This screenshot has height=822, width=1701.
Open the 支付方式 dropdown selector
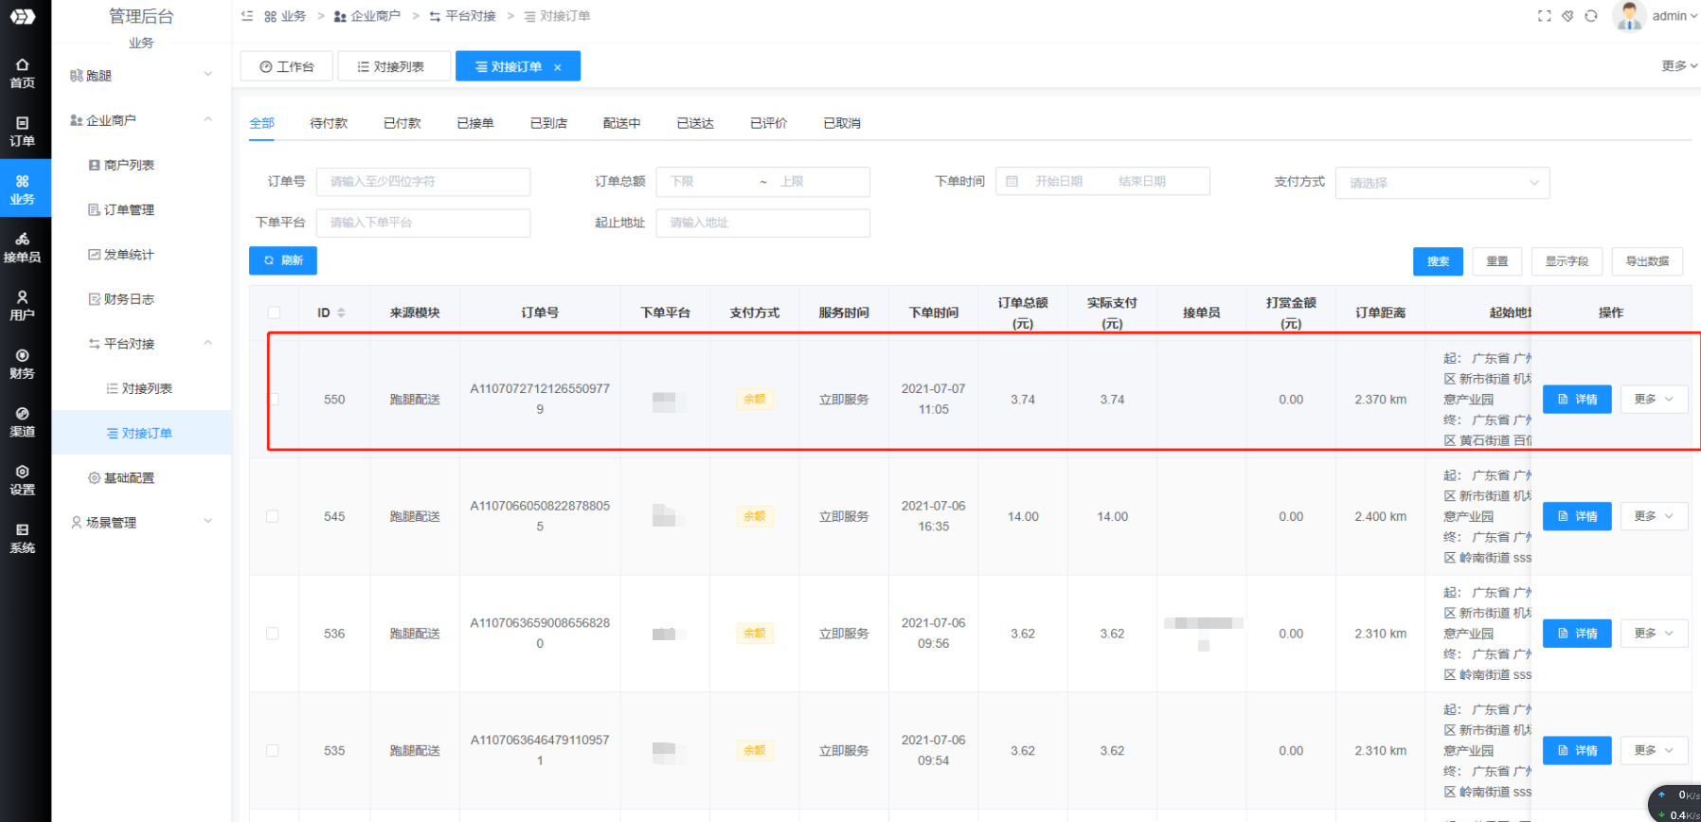tap(1441, 183)
